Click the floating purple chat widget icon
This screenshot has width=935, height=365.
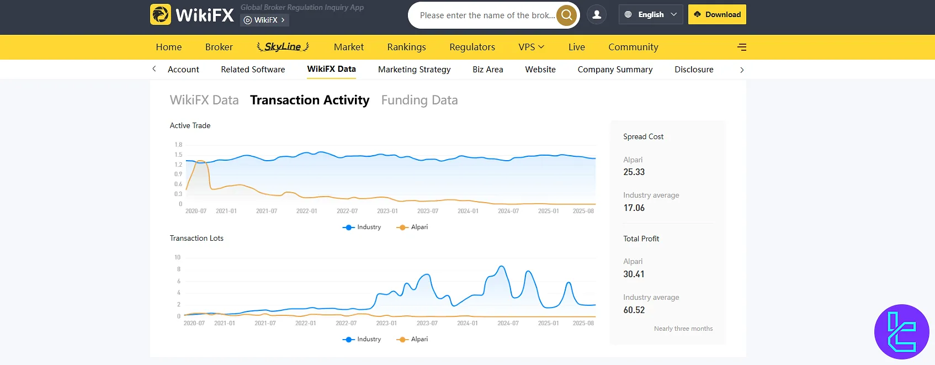[x=901, y=332]
